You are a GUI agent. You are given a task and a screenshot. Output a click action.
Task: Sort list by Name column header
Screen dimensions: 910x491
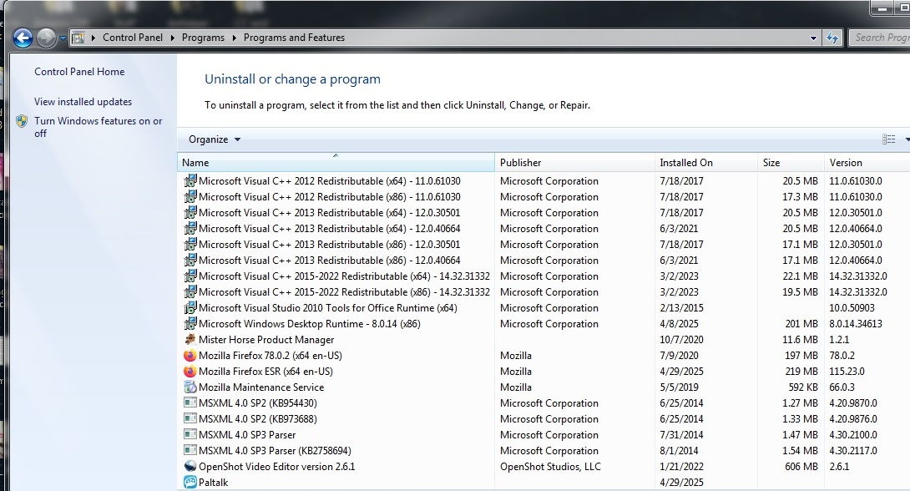[x=336, y=163]
